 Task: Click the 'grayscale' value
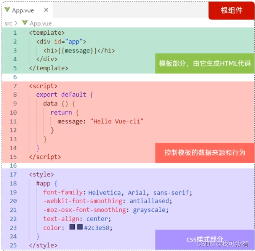coord(149,210)
